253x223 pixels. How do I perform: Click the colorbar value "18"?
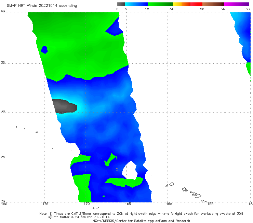[147, 9]
